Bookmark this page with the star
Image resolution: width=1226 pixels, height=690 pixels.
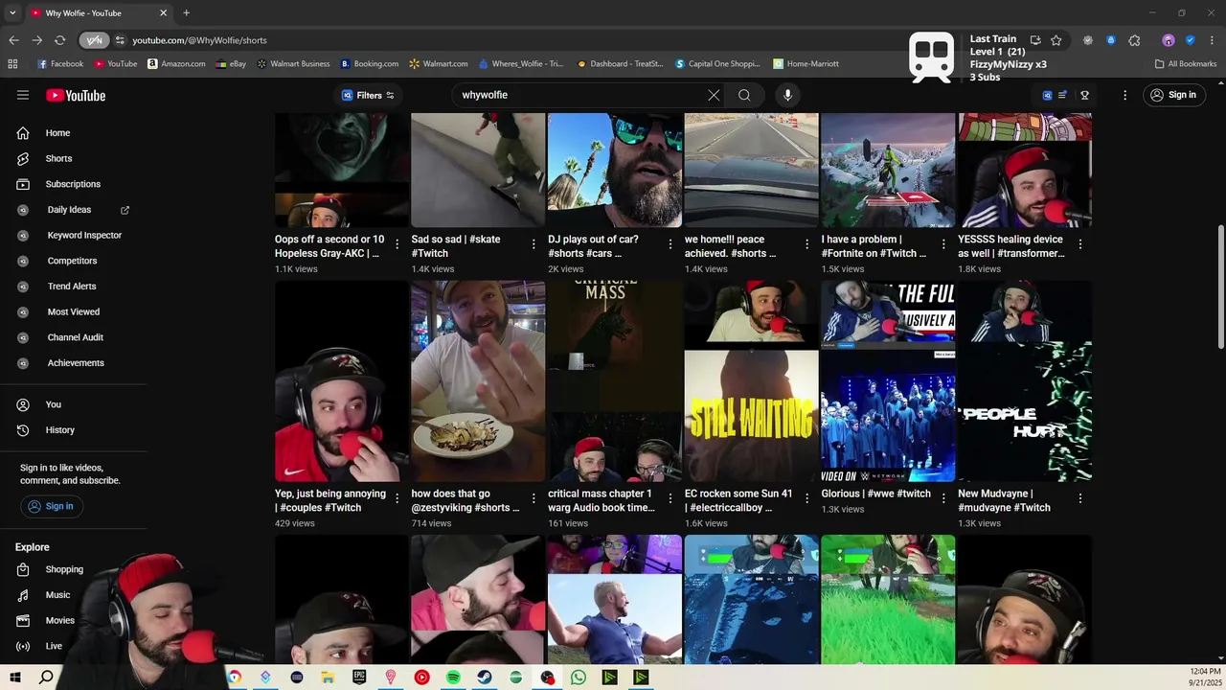click(x=1056, y=40)
